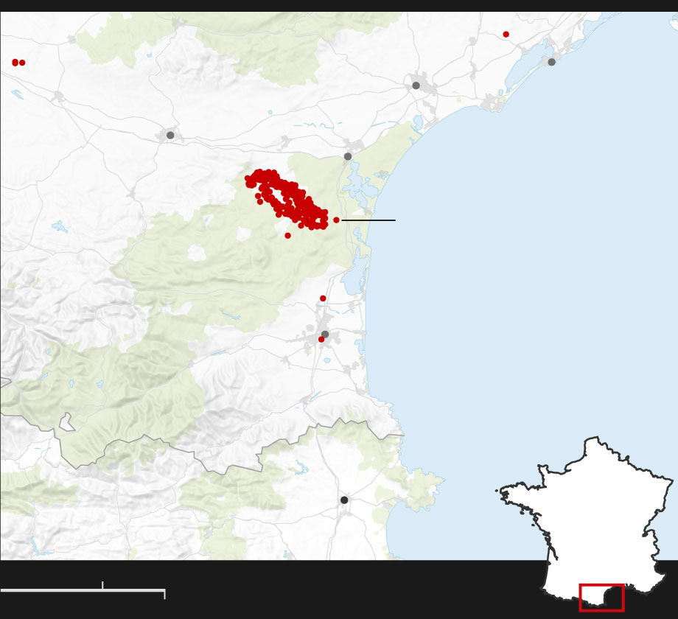
Task: Select the dark city marker south of the border
Action: tap(344, 500)
